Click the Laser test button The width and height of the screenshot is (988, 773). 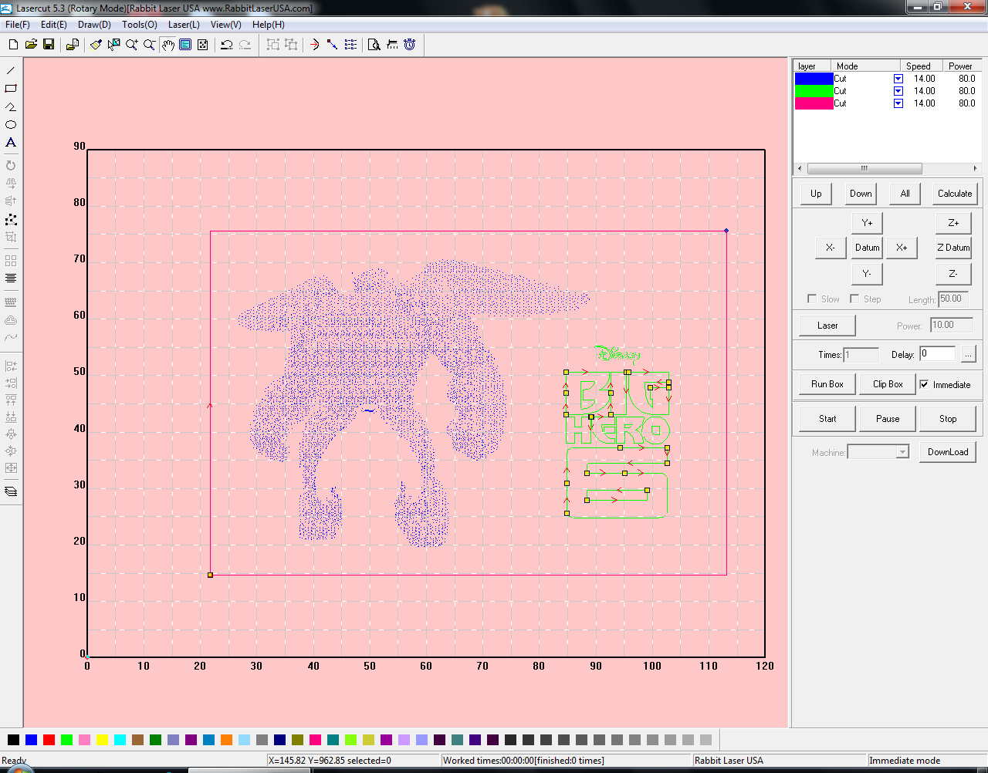(827, 326)
